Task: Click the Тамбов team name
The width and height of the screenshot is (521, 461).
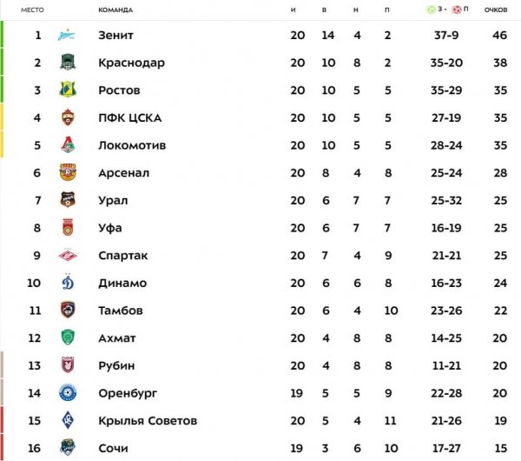Action: pyautogui.click(x=121, y=311)
